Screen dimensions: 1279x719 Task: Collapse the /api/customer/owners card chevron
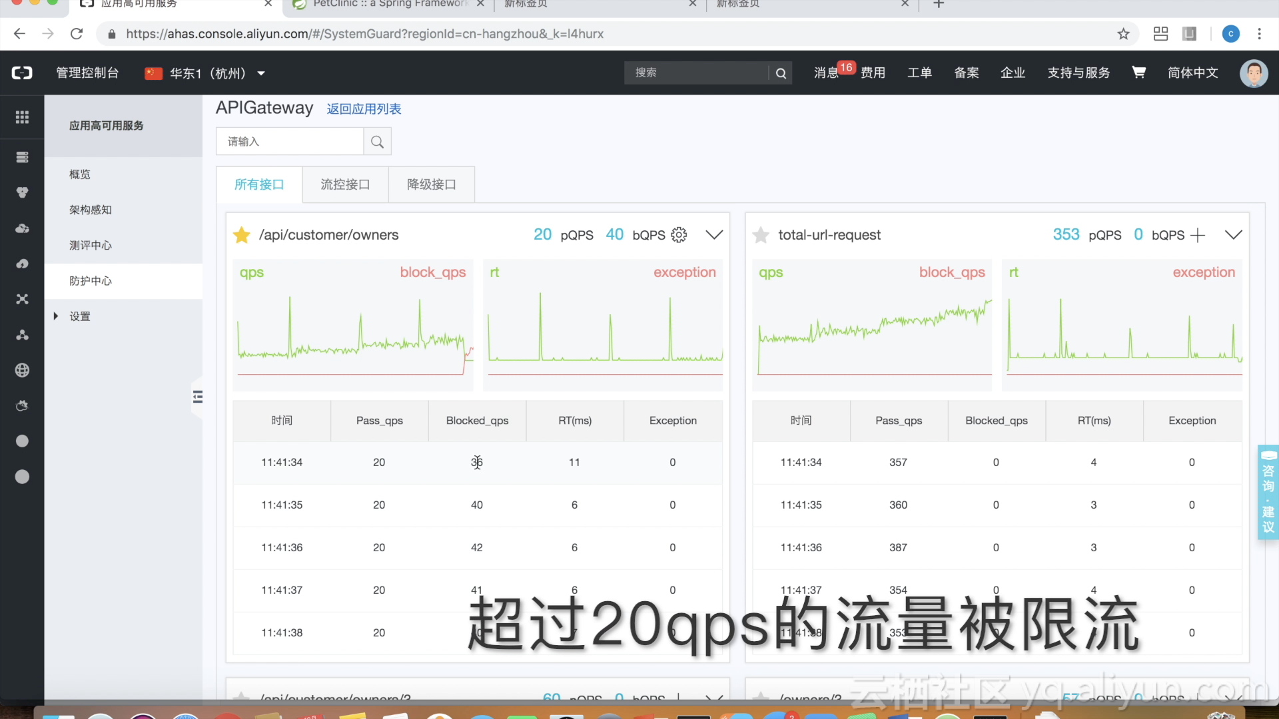click(x=714, y=235)
